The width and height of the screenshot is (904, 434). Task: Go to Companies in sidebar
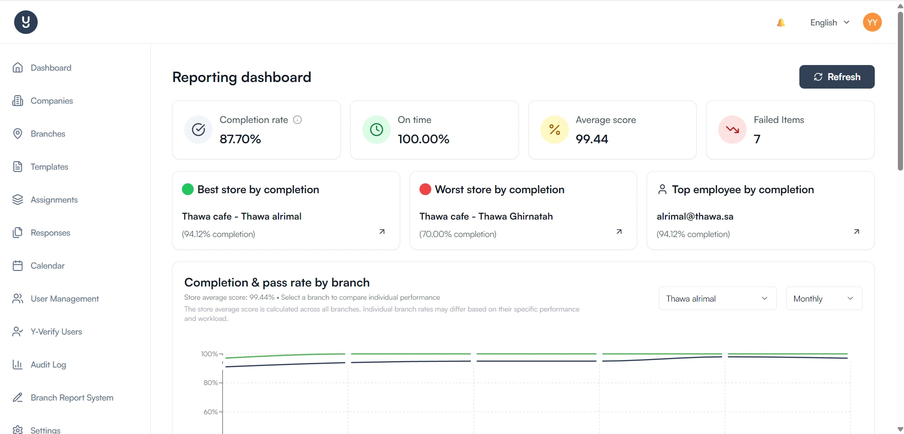coord(51,101)
